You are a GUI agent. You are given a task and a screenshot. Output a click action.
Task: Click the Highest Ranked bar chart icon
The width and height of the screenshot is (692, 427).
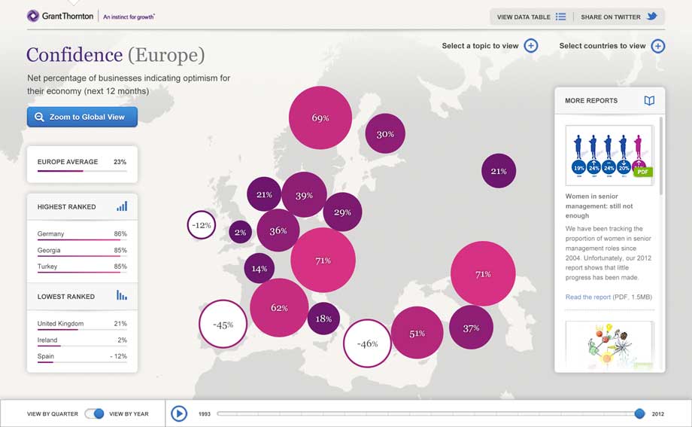click(122, 206)
